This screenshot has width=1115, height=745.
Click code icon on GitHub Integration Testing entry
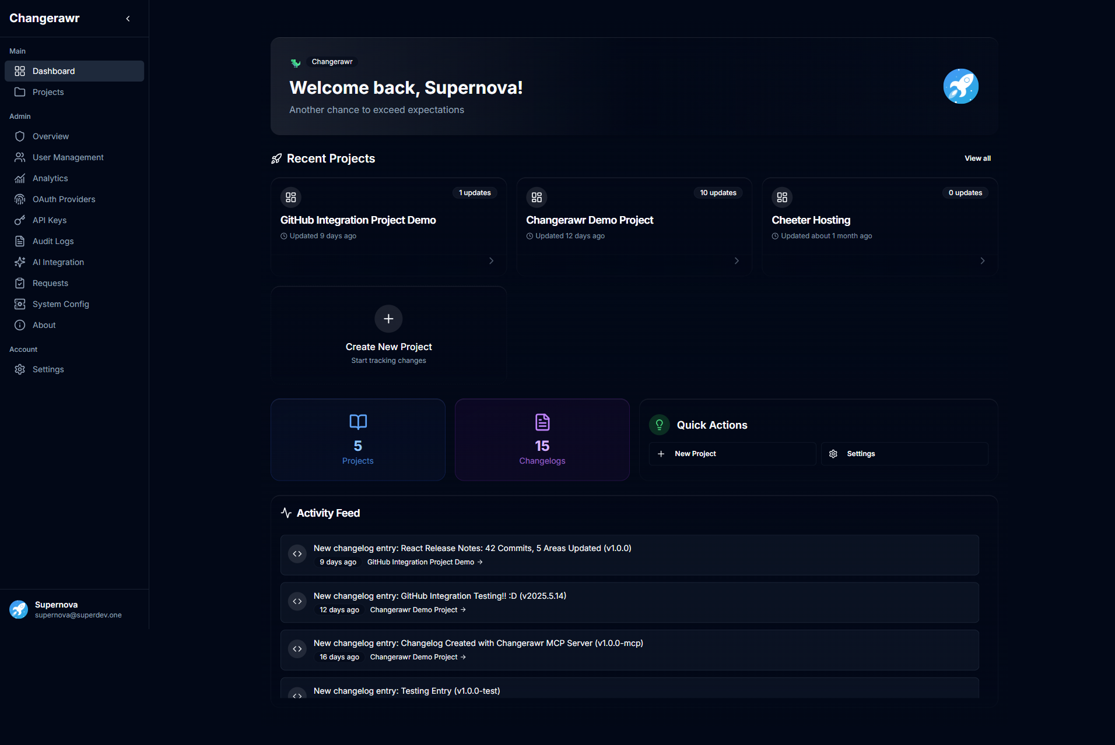(297, 601)
